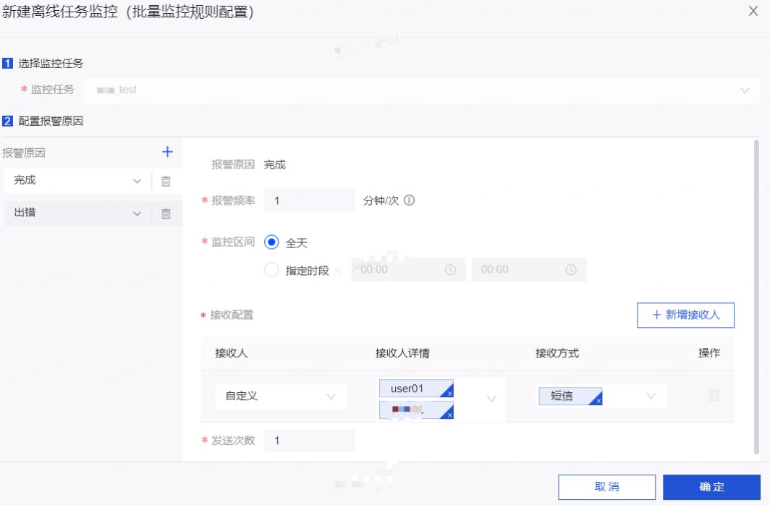Select the 全天 monitoring interval option

[272, 243]
